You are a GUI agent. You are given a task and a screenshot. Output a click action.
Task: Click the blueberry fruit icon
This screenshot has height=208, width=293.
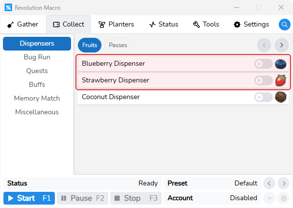[x=280, y=64]
